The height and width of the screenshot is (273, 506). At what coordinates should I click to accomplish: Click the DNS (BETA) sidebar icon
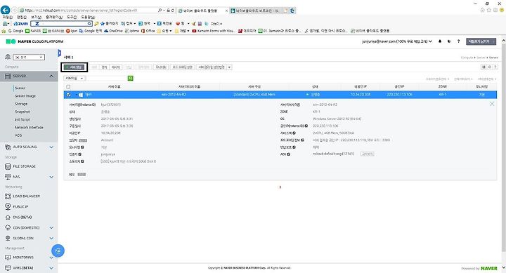8,218
